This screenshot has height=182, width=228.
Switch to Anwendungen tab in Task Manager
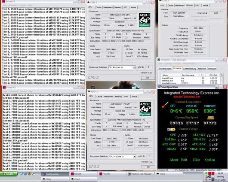[165, 69]
